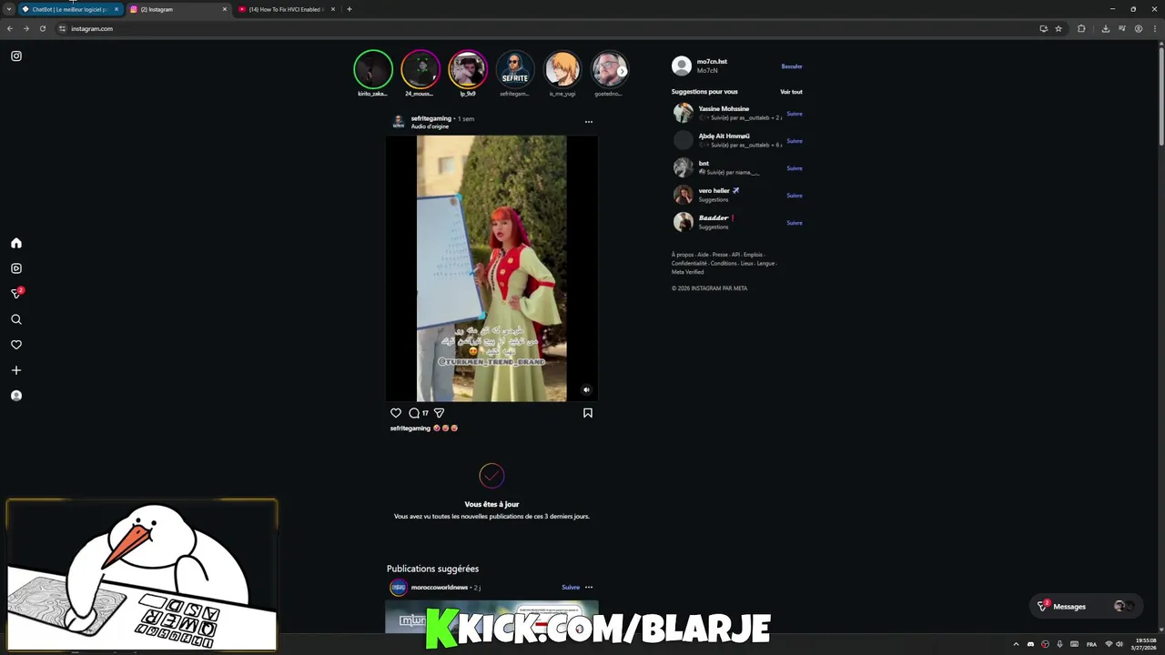Open browser media control icon
Screen dimensions: 1165x655
(x=1122, y=28)
